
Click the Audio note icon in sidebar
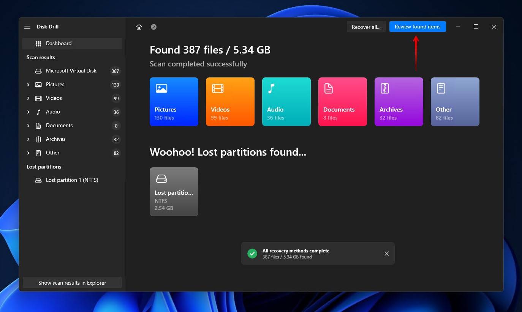click(x=38, y=112)
